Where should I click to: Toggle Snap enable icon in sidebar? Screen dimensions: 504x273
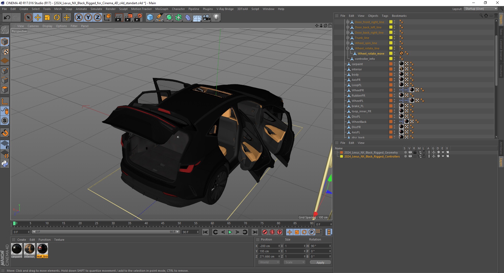(5, 133)
